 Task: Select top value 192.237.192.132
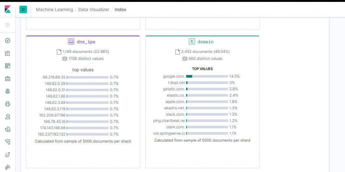(52, 134)
